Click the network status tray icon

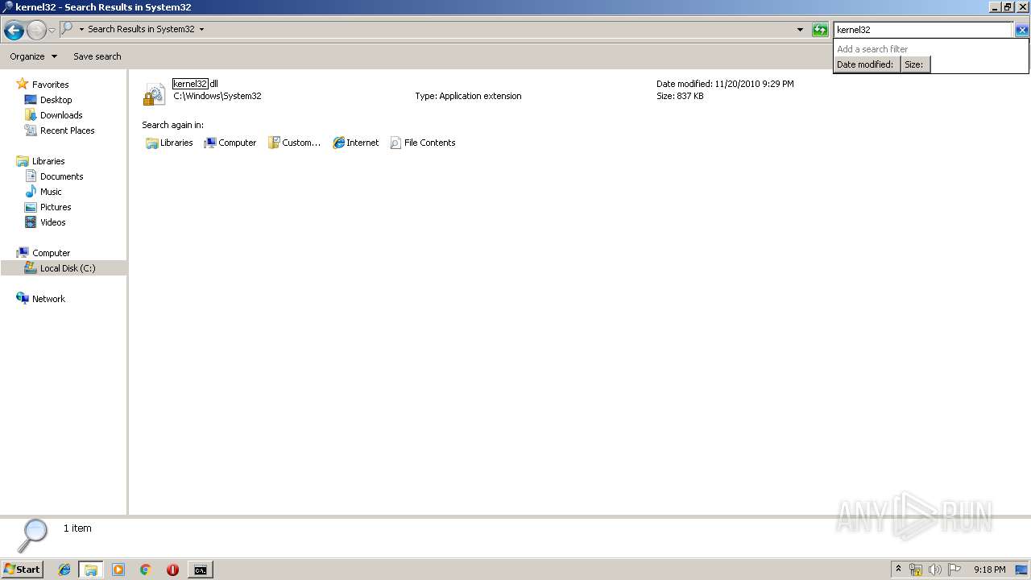(x=916, y=570)
